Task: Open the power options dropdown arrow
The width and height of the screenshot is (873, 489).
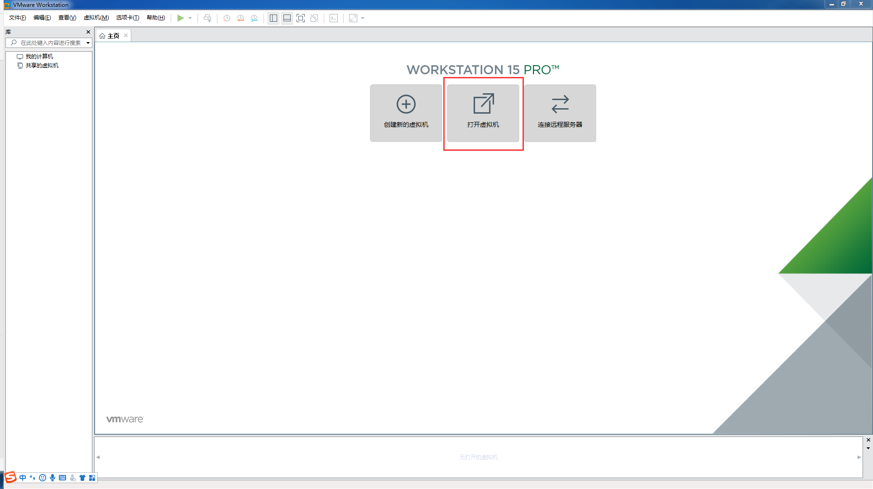Action: [x=190, y=18]
